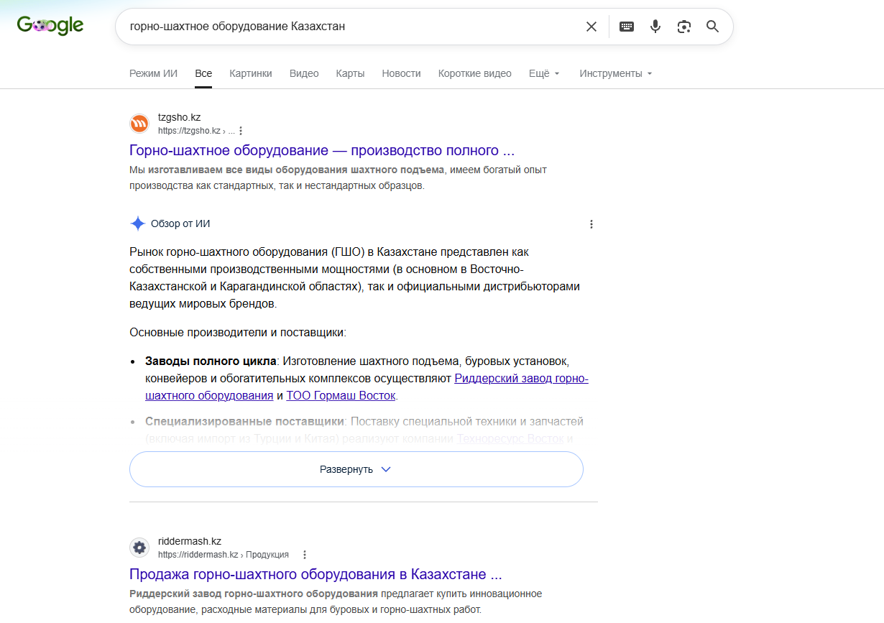Clear the search query with X icon
This screenshot has height=623, width=884.
pyautogui.click(x=591, y=27)
